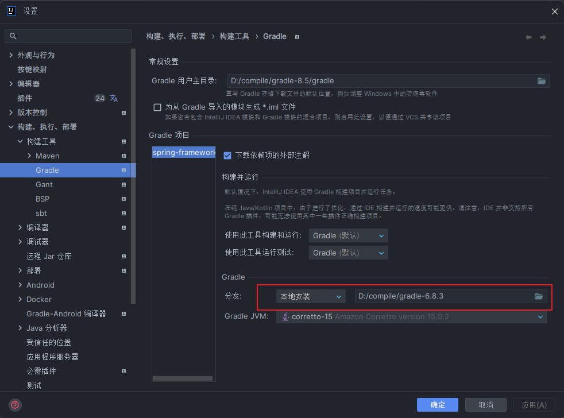Expand 调试器 tree node
Image resolution: width=564 pixels, height=418 pixels.
20,242
